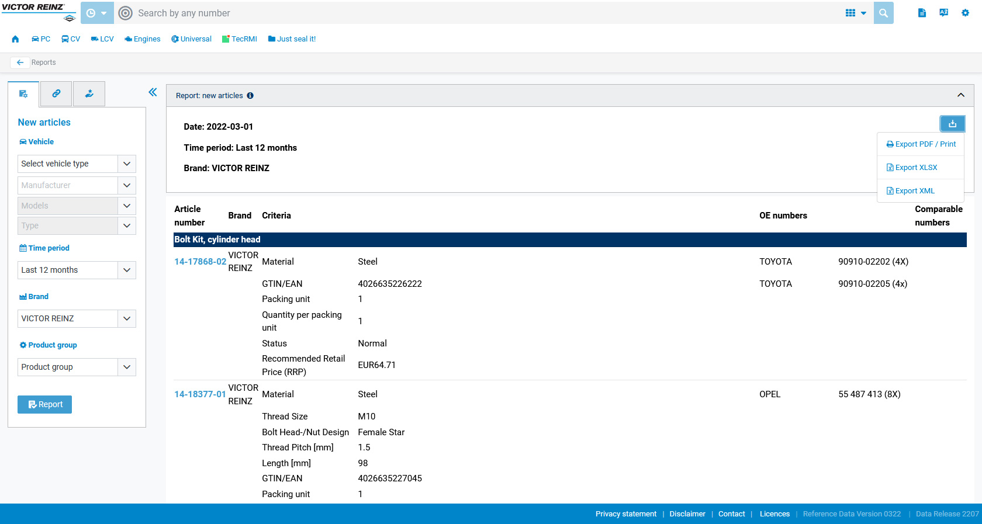Open the Manufacturer dropdown

77,185
